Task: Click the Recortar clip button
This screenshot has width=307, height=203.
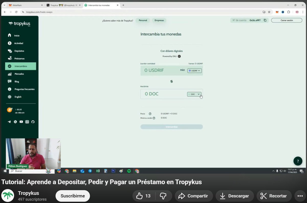Action: (274, 196)
